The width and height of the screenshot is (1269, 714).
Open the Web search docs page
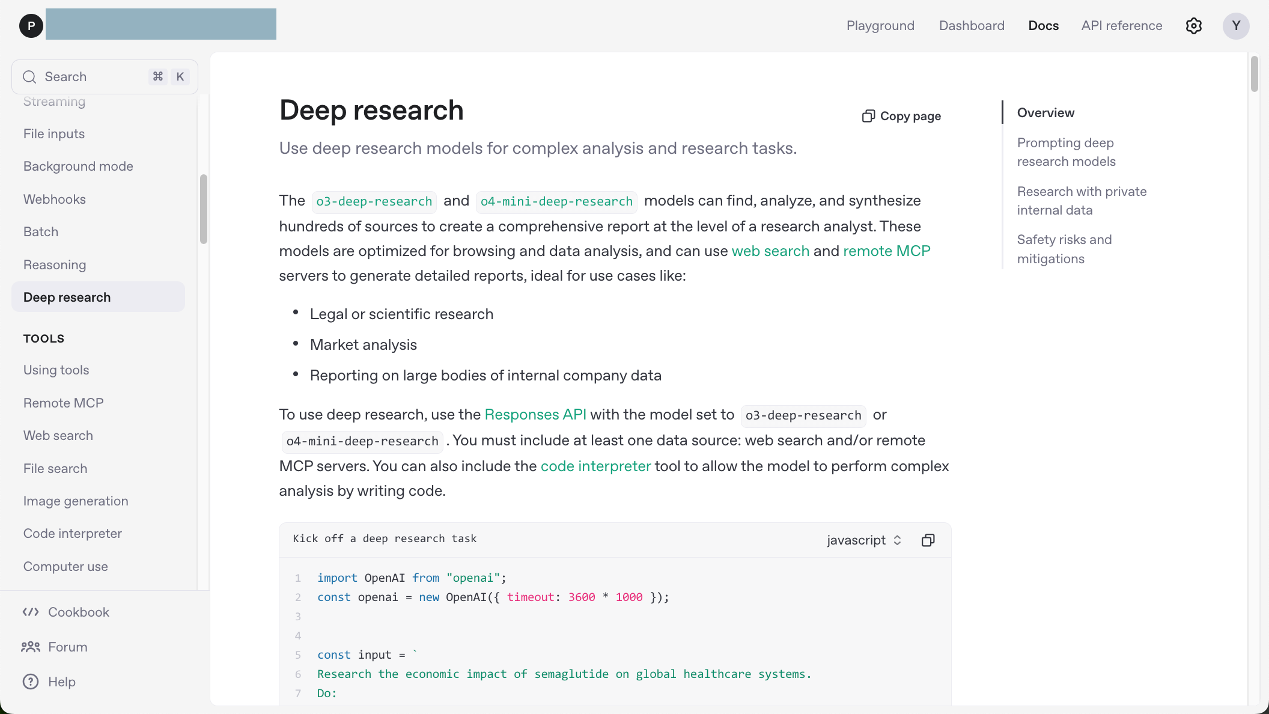58,435
